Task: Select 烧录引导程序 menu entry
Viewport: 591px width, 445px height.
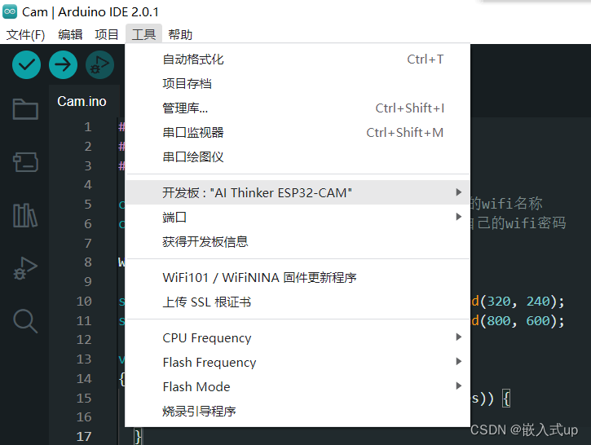Action: coord(298,412)
